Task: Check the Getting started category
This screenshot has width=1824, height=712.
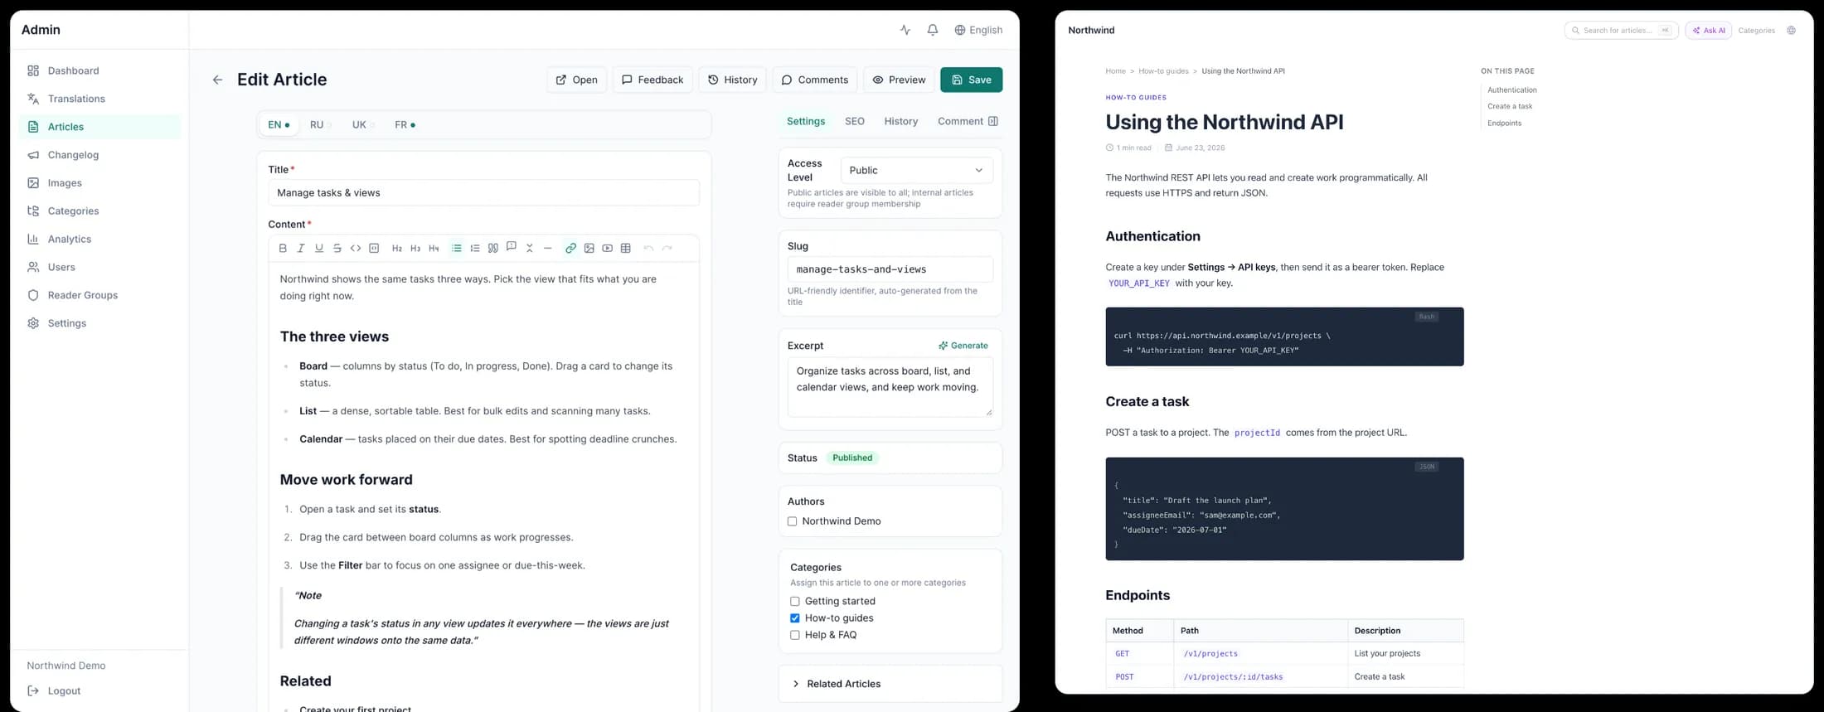Action: point(795,601)
